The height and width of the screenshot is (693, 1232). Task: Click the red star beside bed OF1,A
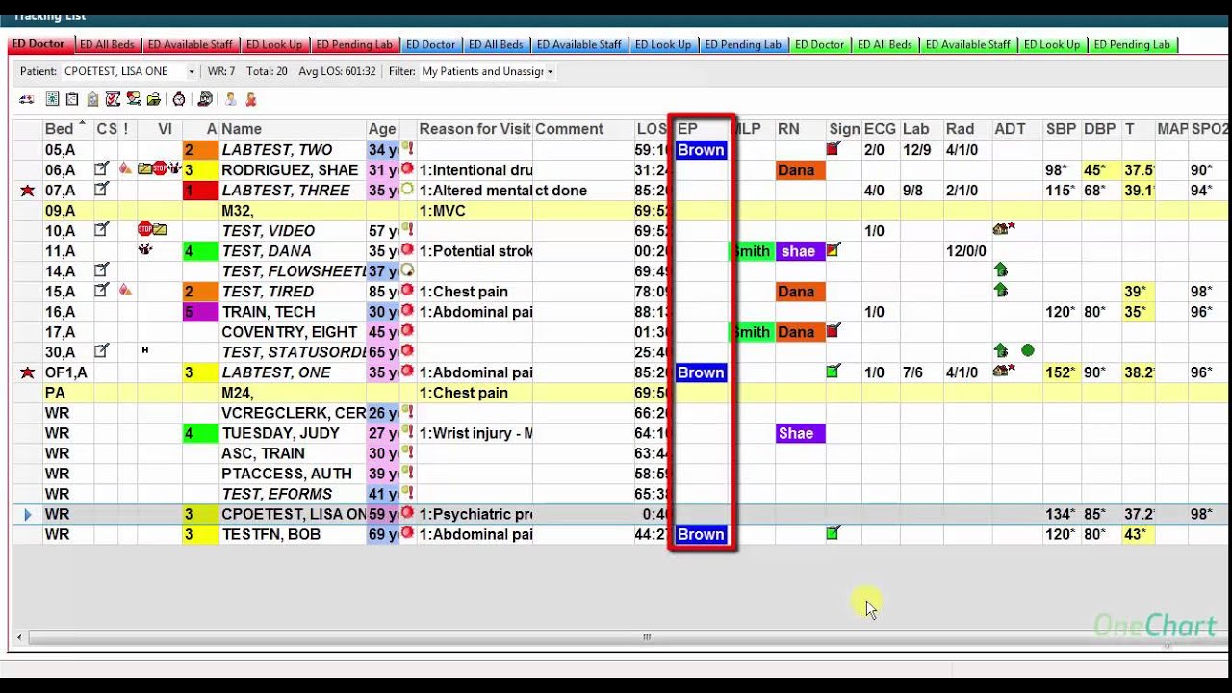(28, 372)
